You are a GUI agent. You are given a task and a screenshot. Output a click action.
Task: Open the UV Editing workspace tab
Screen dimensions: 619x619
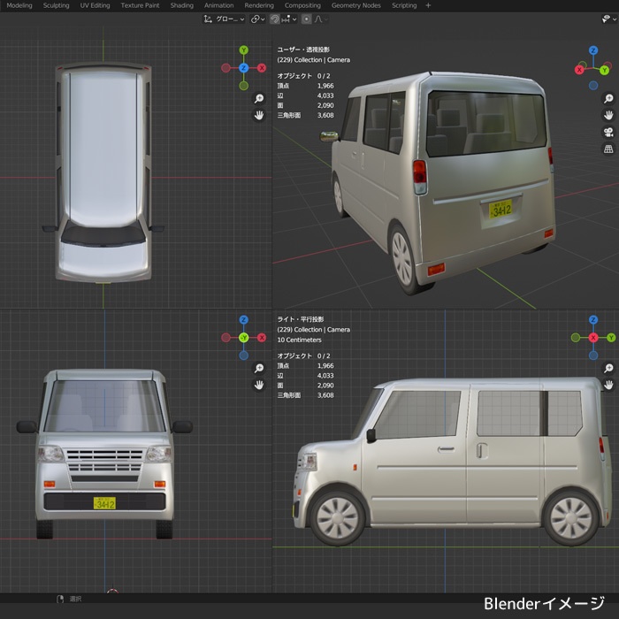point(95,5)
